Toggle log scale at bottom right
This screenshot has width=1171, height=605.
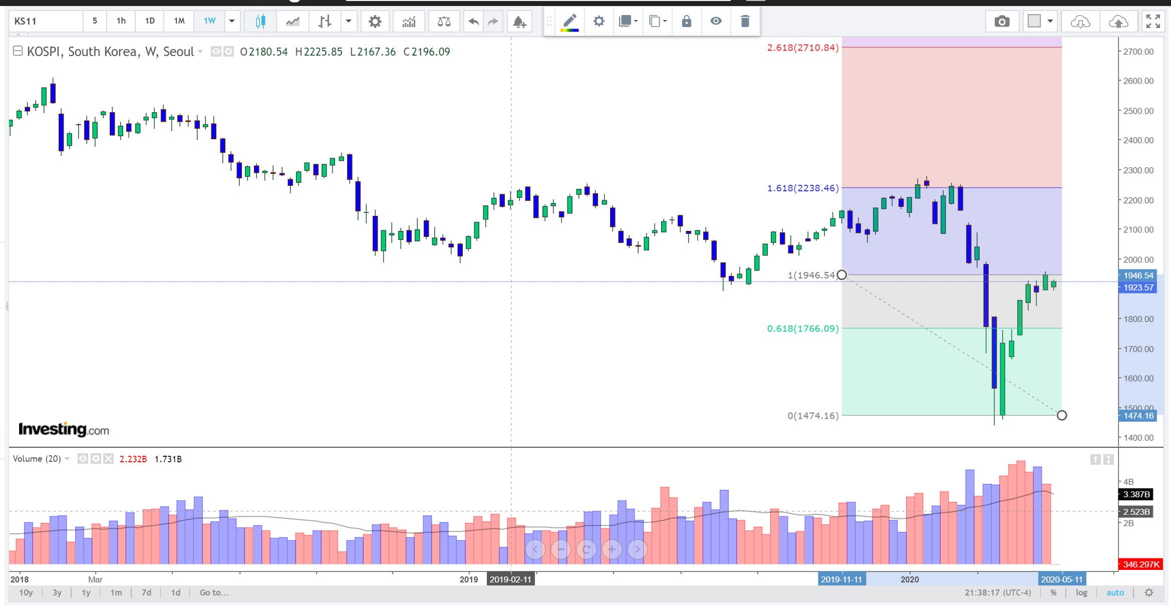1081,592
